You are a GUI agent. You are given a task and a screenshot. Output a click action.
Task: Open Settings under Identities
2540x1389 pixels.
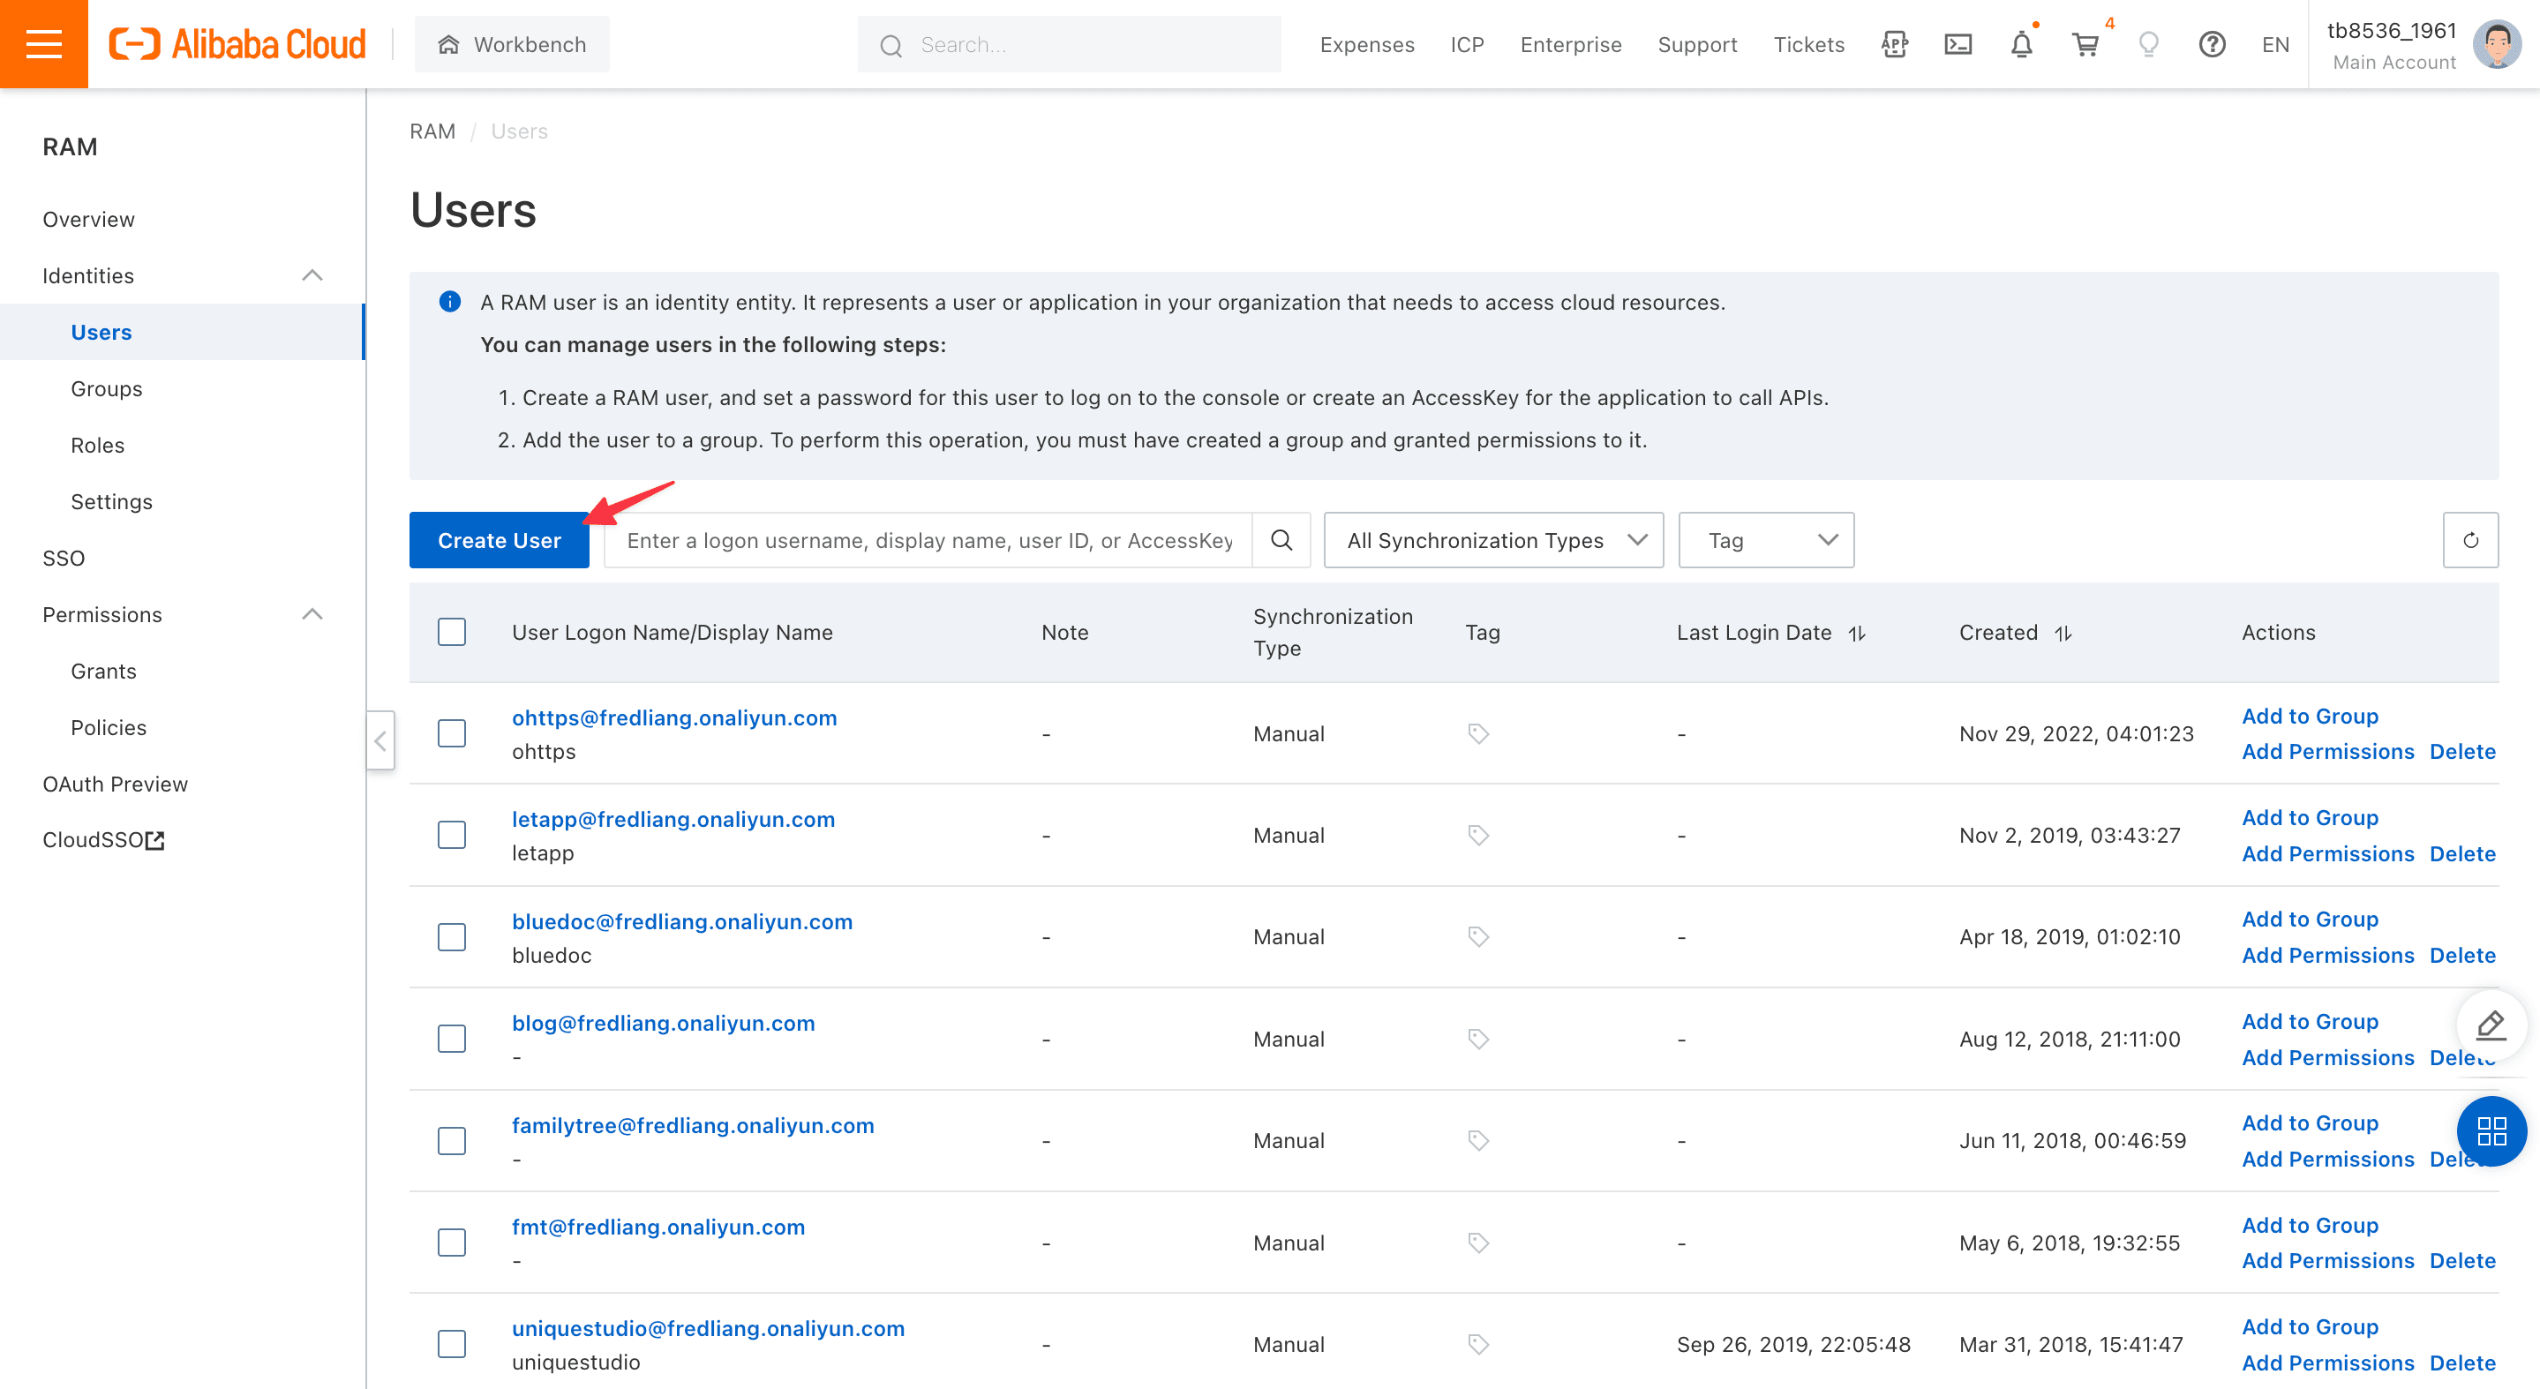point(111,502)
